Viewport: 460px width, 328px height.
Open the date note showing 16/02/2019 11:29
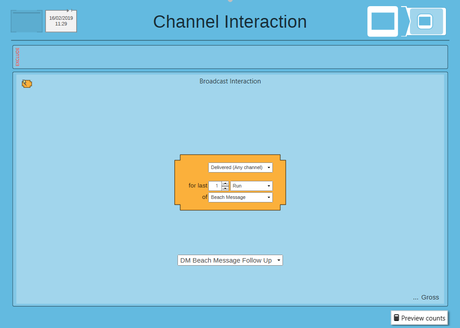61,21
